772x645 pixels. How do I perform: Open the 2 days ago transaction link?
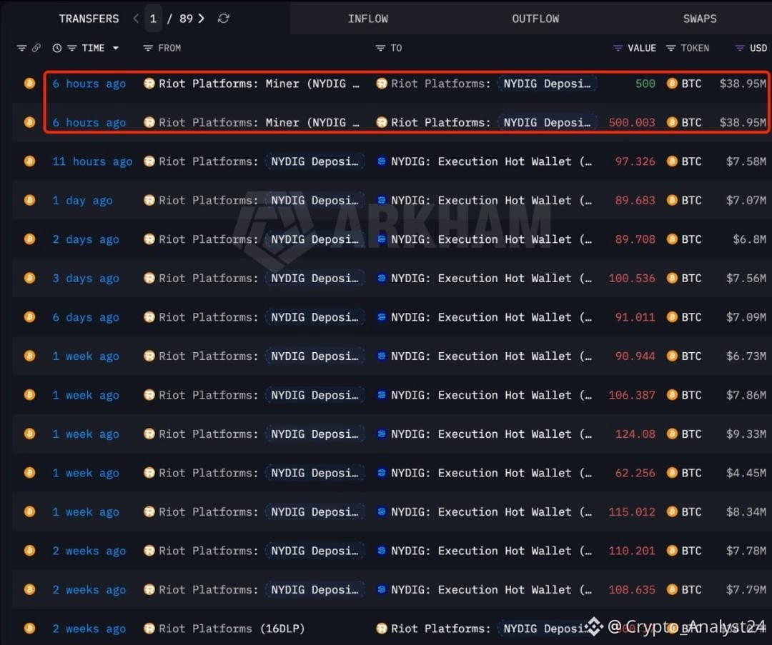(x=86, y=239)
